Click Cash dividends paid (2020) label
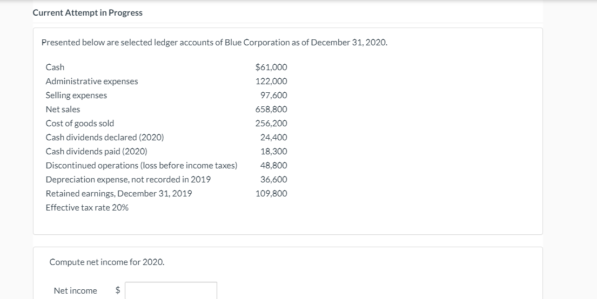Screen dimensions: 597x299 click(96, 151)
